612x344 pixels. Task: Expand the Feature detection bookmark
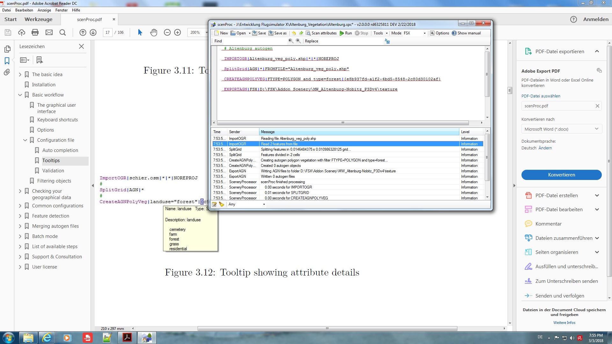[20, 216]
